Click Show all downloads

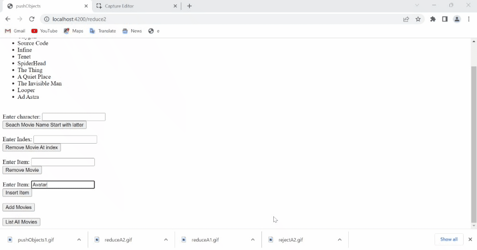pos(449,240)
